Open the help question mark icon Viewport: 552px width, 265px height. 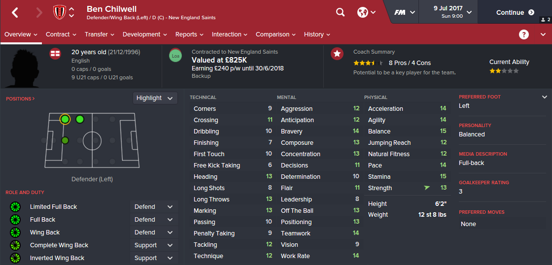tap(524, 34)
